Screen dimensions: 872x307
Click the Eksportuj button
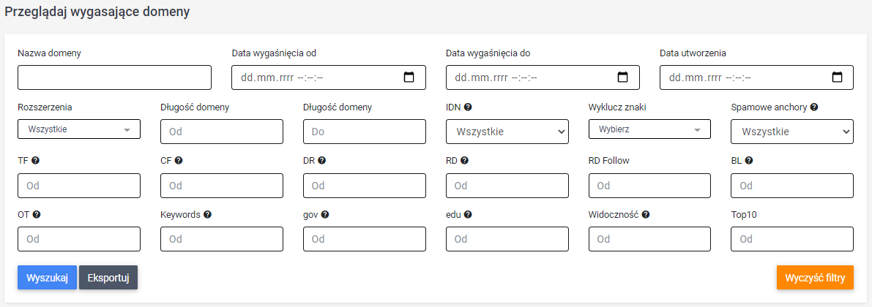click(108, 278)
